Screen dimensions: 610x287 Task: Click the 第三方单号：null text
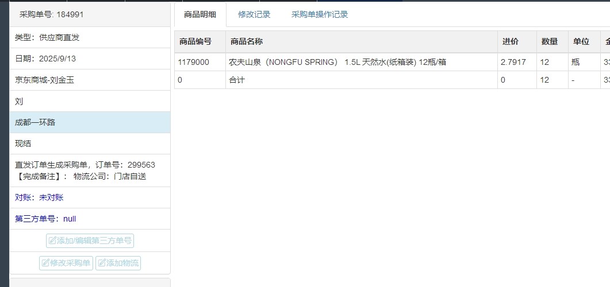45,219
